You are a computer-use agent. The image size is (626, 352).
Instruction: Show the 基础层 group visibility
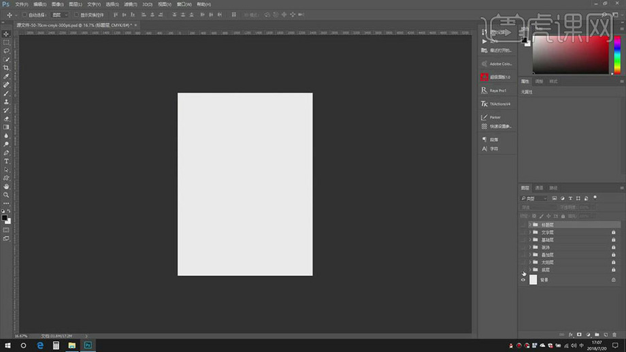(523, 240)
